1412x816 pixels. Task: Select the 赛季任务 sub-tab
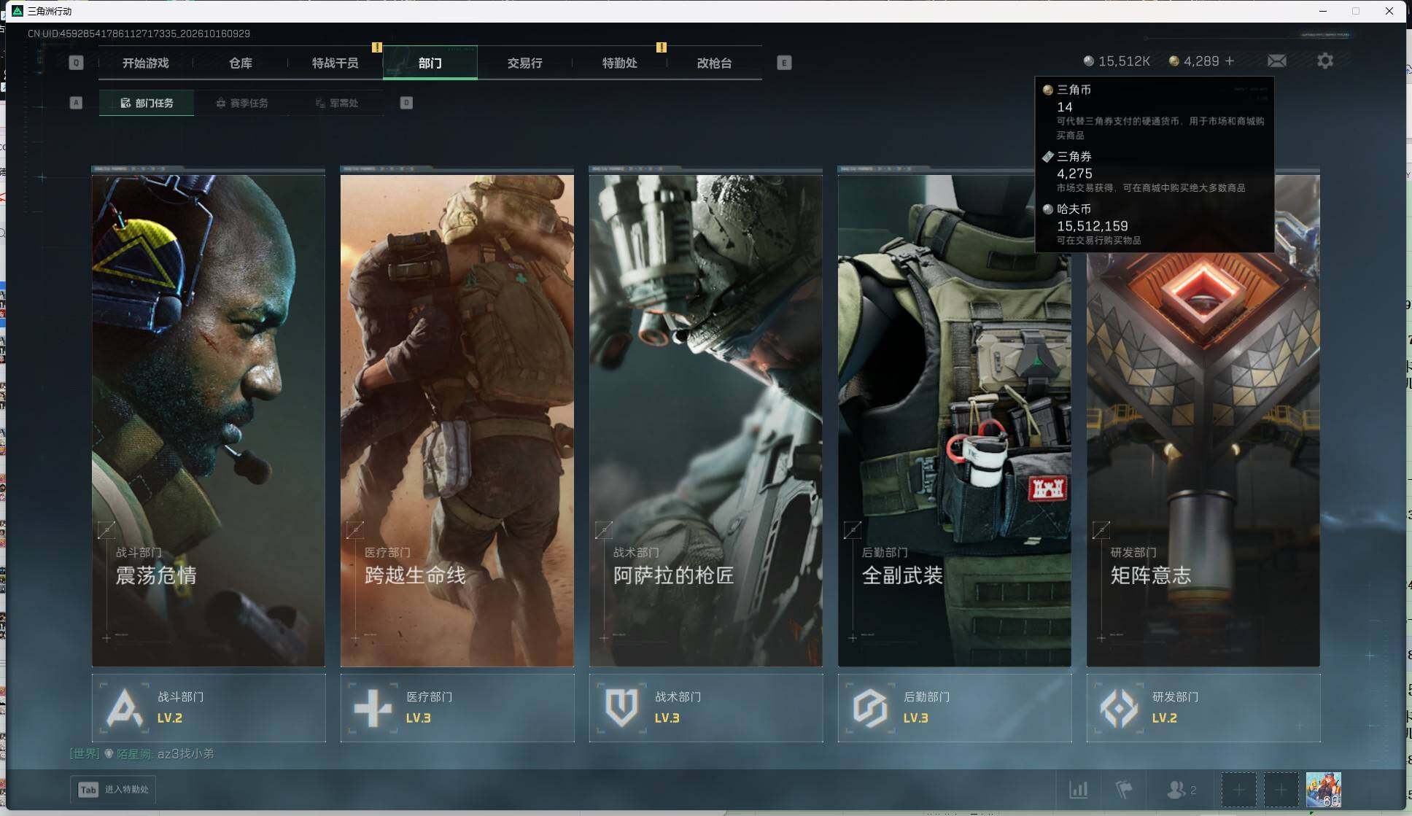[x=242, y=103]
